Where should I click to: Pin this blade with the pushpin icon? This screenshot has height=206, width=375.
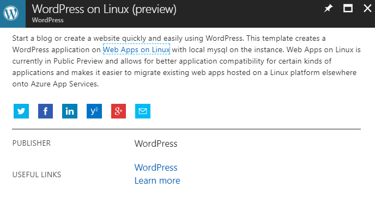[x=328, y=9]
